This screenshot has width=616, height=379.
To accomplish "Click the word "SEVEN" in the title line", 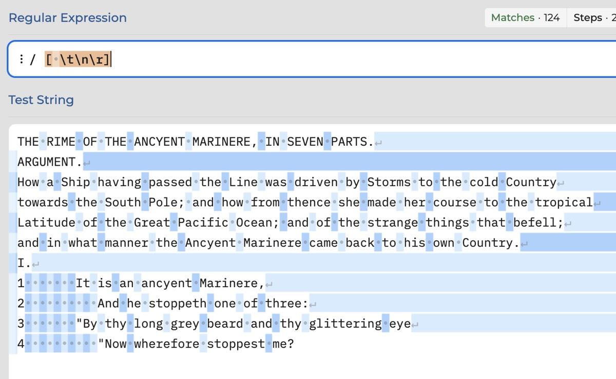I will [305, 142].
